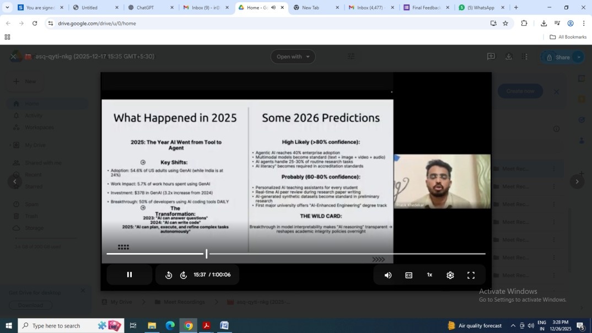Add a comment to the file
The image size is (592, 333).
pyautogui.click(x=491, y=57)
